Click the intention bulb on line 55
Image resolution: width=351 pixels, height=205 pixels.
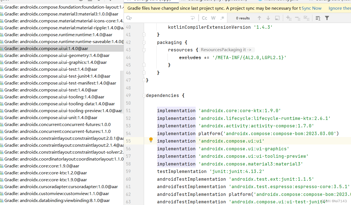click(x=151, y=140)
